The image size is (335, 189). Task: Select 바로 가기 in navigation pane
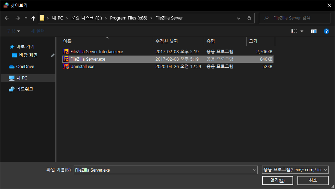coord(25,46)
